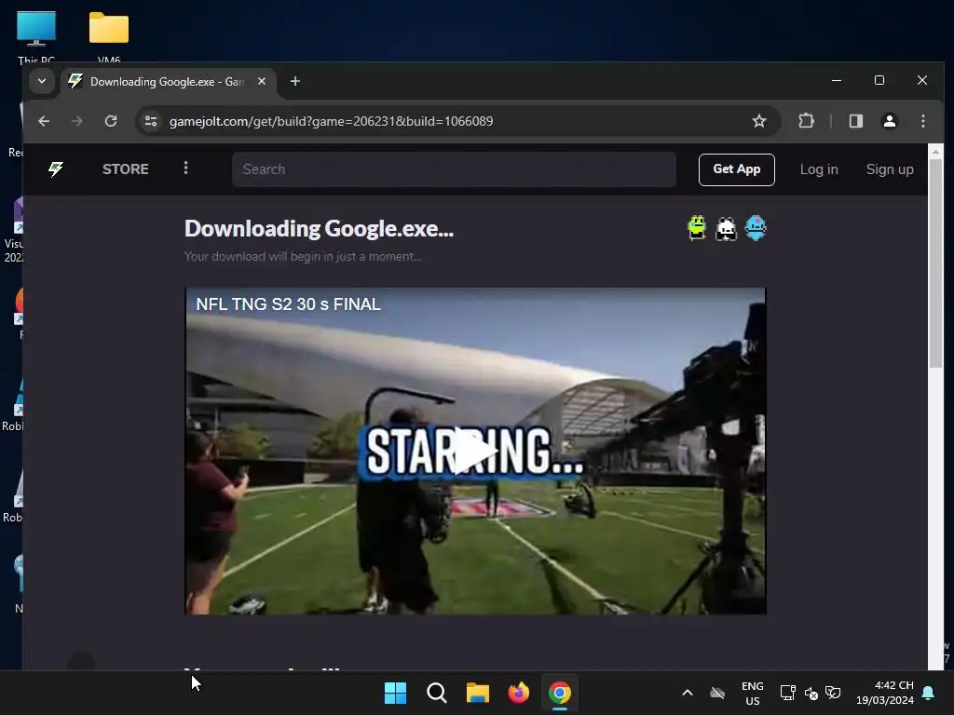954x715 pixels.
Task: Go forward in browser history
Action: [76, 121]
